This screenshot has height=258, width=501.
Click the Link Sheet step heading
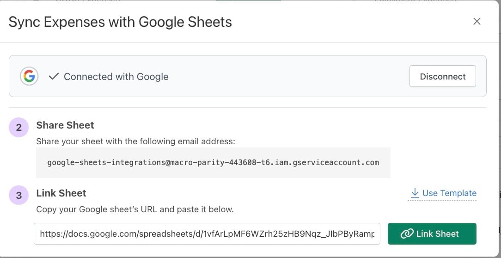[x=61, y=193]
